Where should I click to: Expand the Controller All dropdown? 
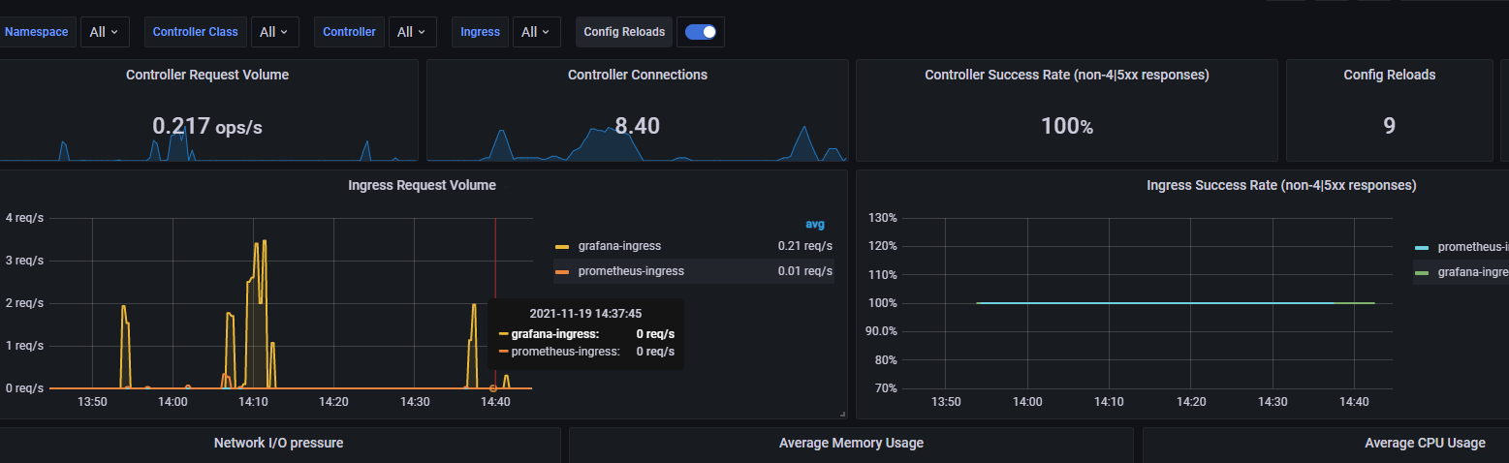click(x=412, y=32)
